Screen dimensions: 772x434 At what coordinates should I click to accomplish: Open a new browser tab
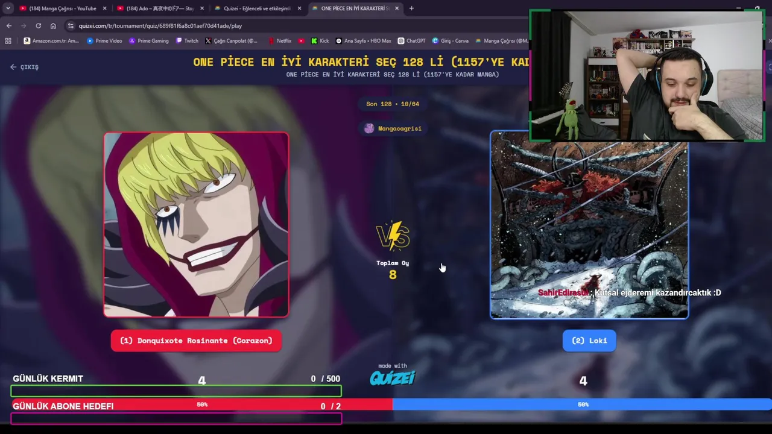[411, 8]
